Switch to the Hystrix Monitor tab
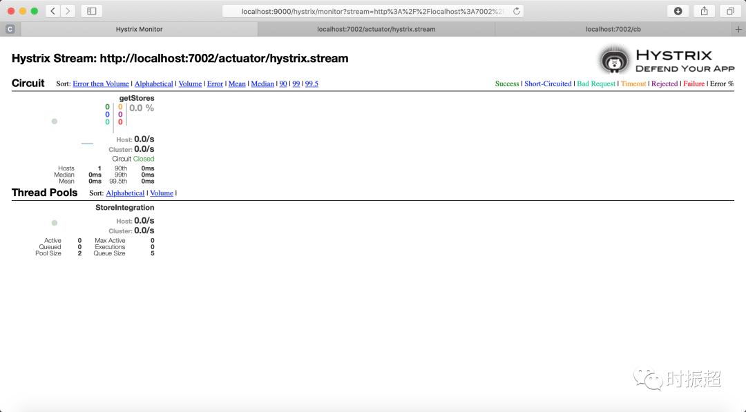The width and height of the screenshot is (746, 412). pyautogui.click(x=140, y=29)
